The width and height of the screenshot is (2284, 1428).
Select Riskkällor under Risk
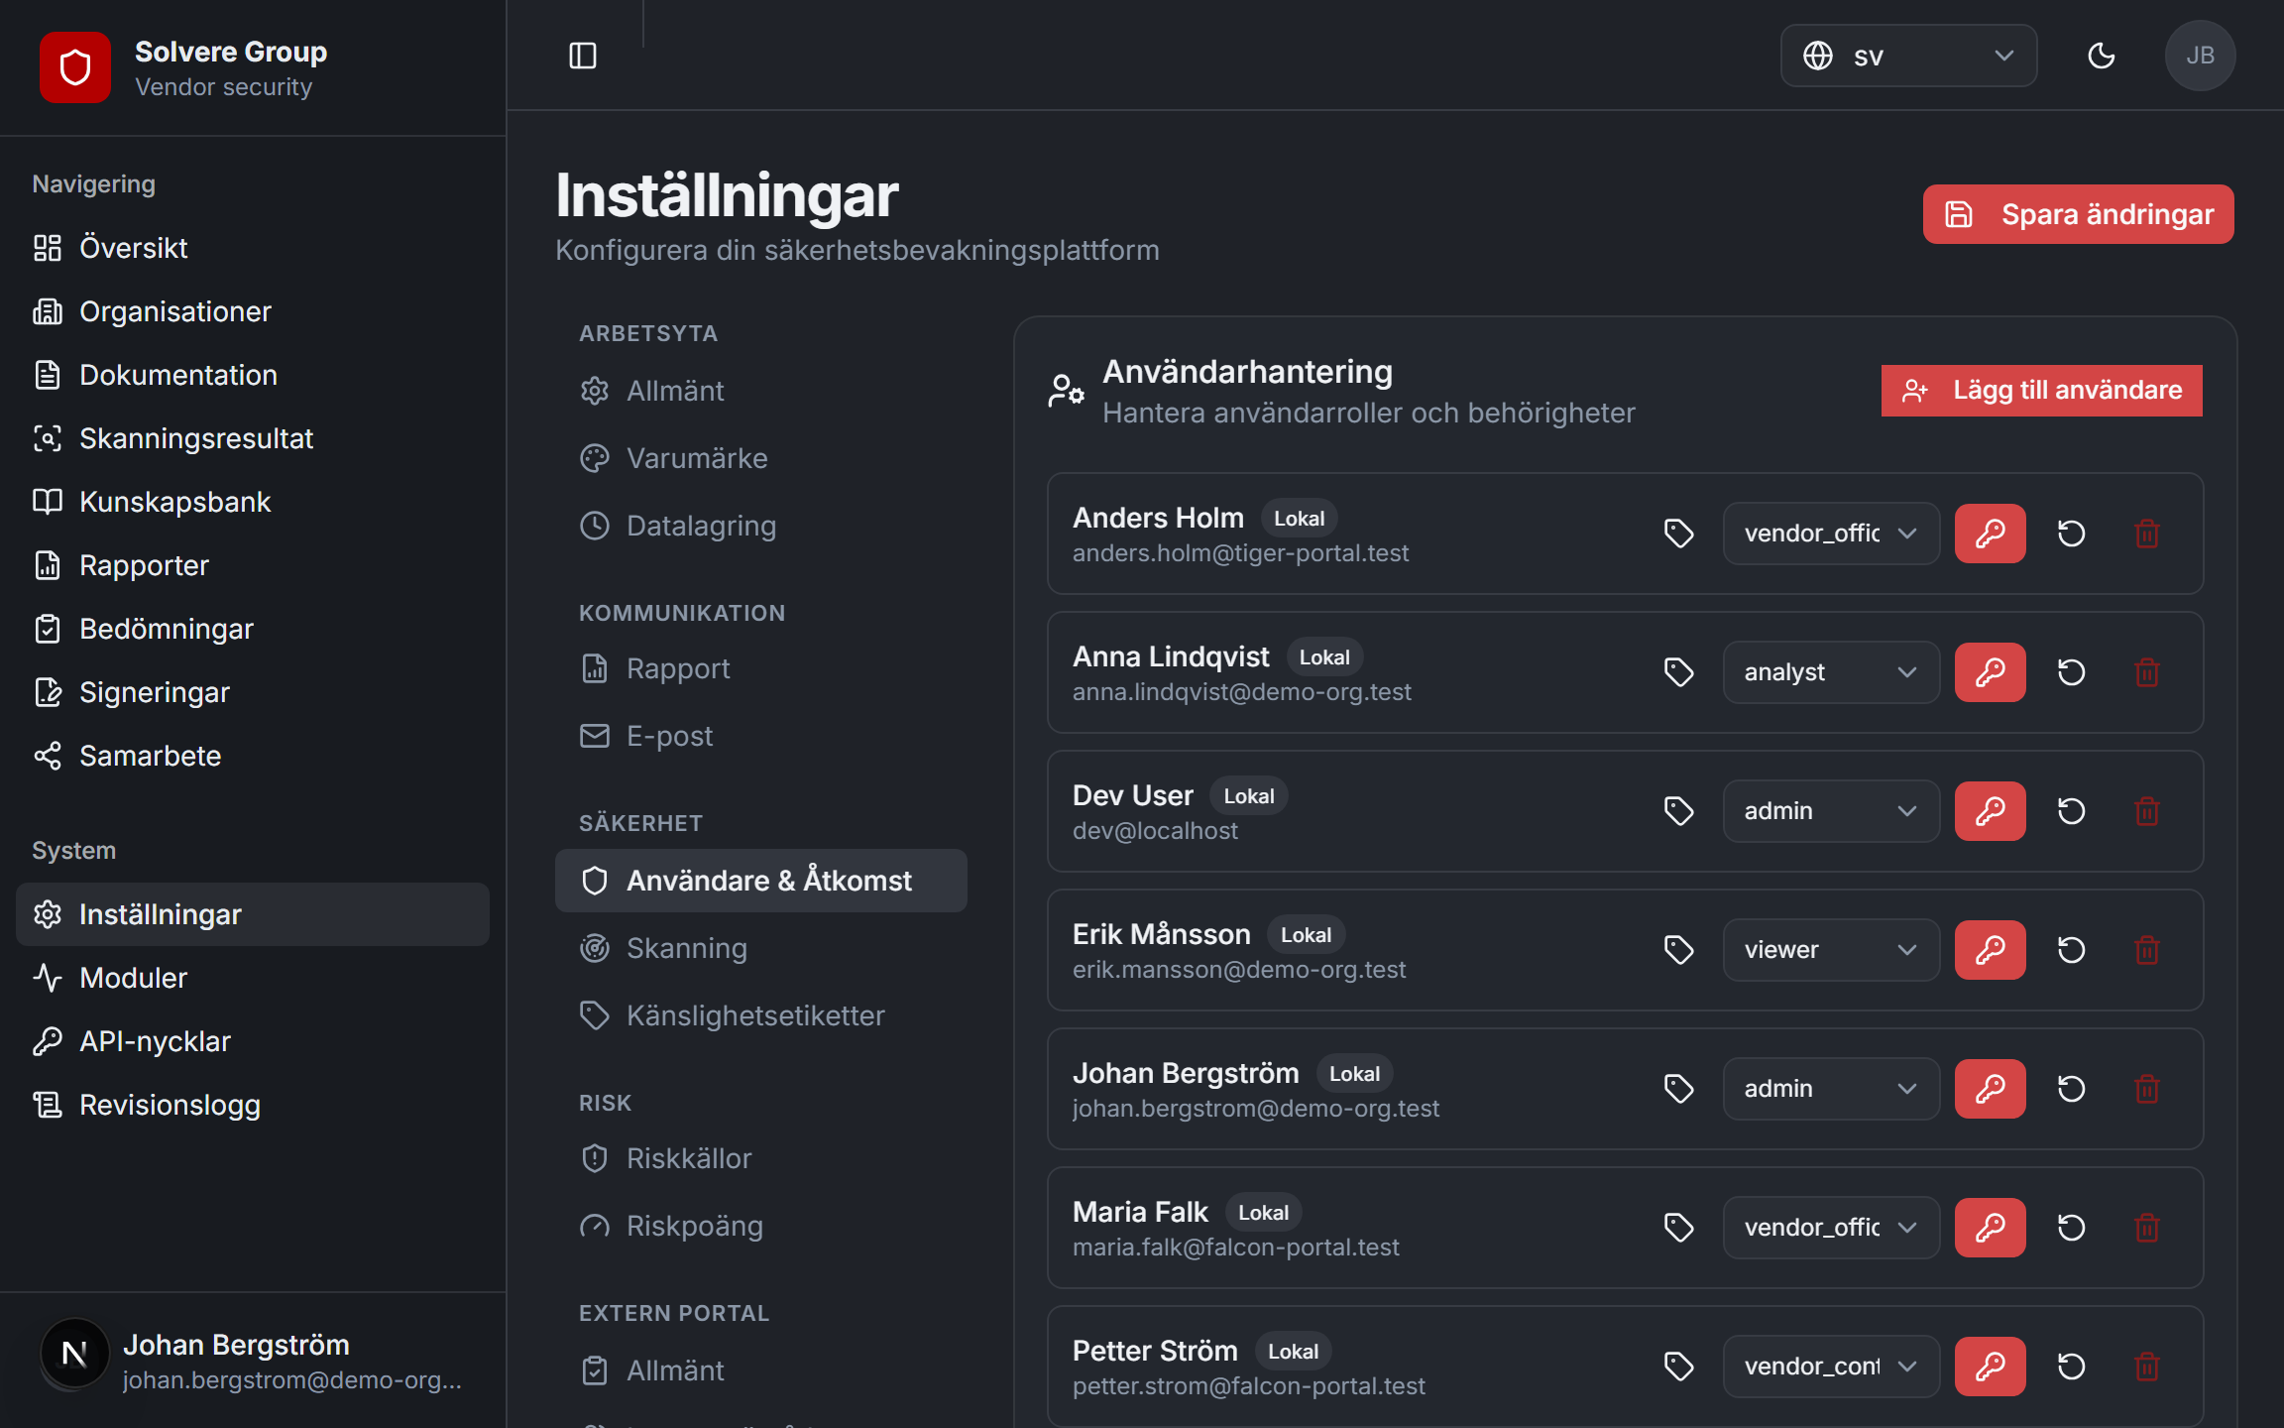[x=761, y=1158]
